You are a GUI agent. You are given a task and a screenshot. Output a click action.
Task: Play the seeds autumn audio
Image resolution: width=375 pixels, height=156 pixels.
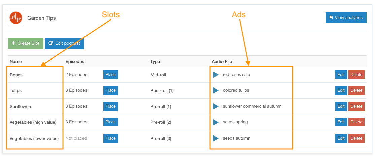click(x=216, y=138)
